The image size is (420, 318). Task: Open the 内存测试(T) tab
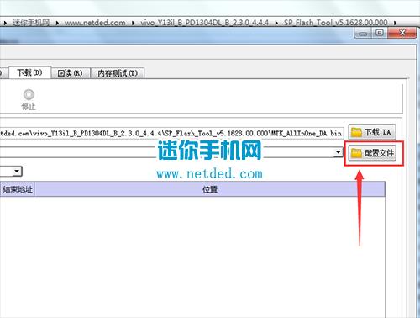118,73
